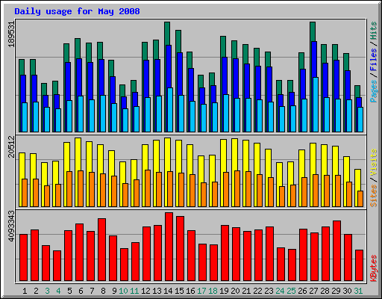Click the cyan Pages bar for day 1
This screenshot has height=299, width=382.
tap(25, 117)
